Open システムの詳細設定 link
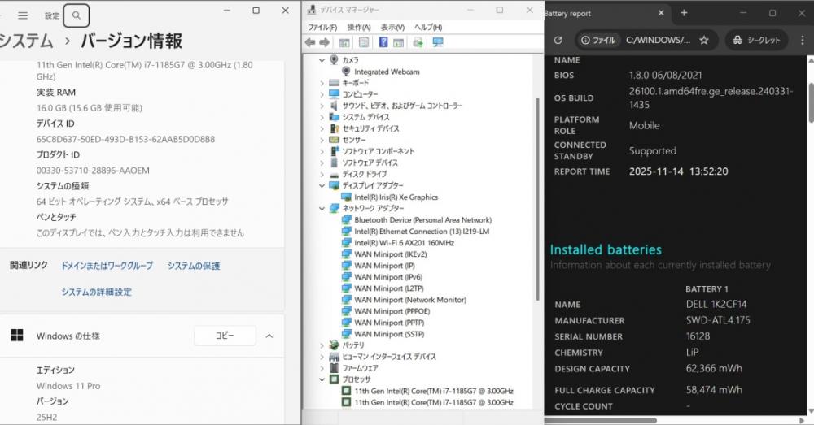Image resolution: width=814 pixels, height=425 pixels. [x=97, y=292]
